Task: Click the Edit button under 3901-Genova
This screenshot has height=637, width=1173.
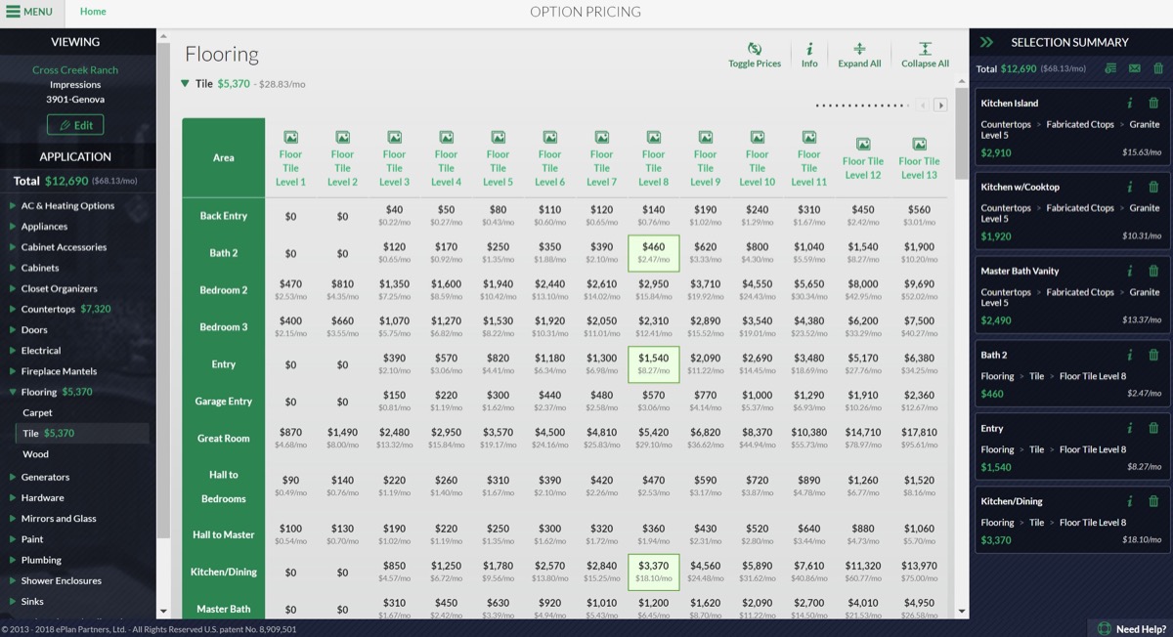Action: tap(75, 125)
